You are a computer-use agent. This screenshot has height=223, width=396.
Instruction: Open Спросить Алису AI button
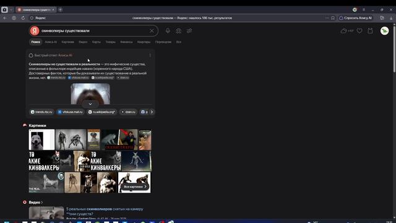[356, 18]
